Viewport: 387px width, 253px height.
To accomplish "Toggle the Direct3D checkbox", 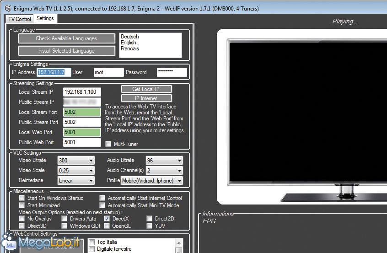I will click(x=21, y=226).
